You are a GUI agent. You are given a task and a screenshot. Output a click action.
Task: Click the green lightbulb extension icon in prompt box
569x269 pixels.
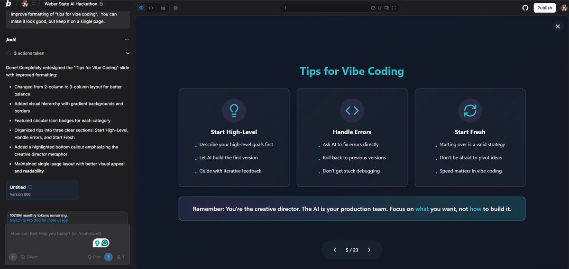tap(97, 243)
